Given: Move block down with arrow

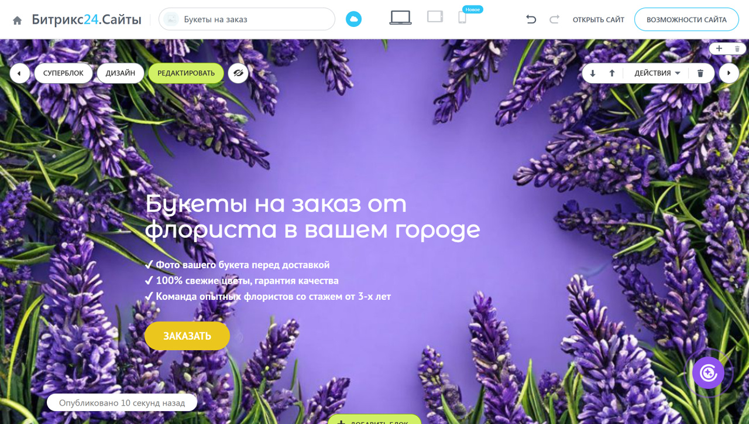Looking at the screenshot, I should click(x=593, y=73).
